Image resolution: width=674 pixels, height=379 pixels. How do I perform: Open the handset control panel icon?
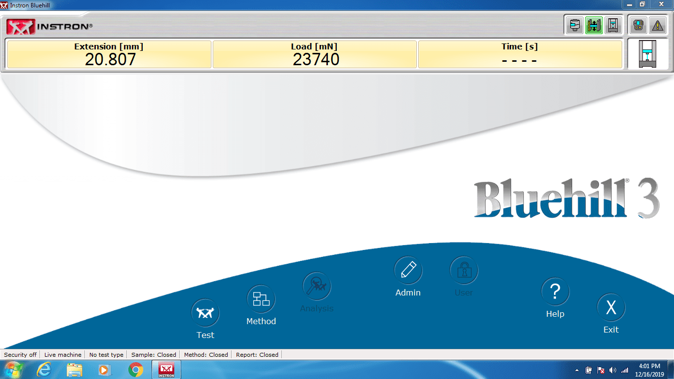point(638,25)
